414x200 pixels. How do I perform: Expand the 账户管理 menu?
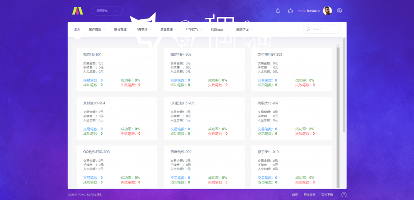tap(97, 29)
